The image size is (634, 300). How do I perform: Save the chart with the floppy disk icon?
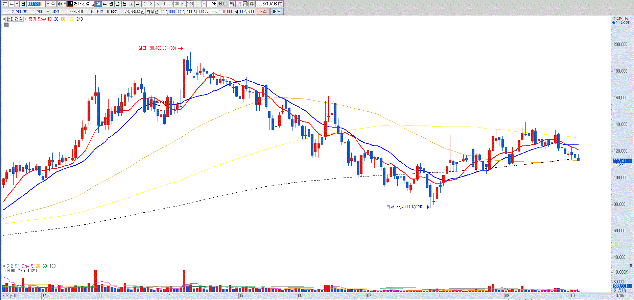tap(245, 4)
